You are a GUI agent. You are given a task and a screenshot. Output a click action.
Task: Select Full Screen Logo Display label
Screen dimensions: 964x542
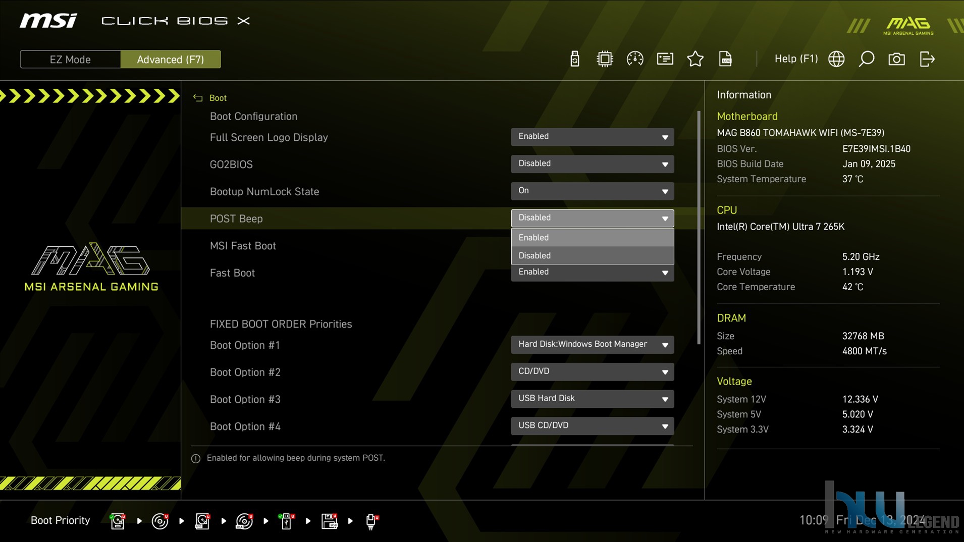(x=269, y=137)
